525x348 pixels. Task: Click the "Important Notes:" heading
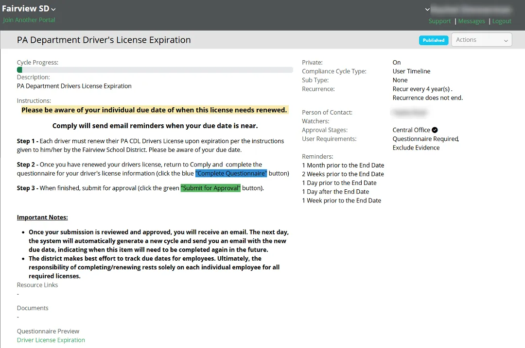pyautogui.click(x=42, y=217)
